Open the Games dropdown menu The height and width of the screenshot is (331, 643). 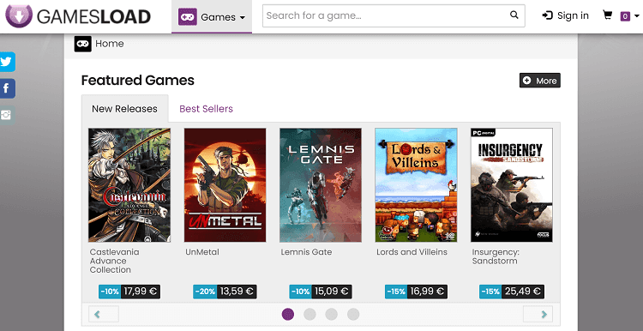tap(212, 17)
